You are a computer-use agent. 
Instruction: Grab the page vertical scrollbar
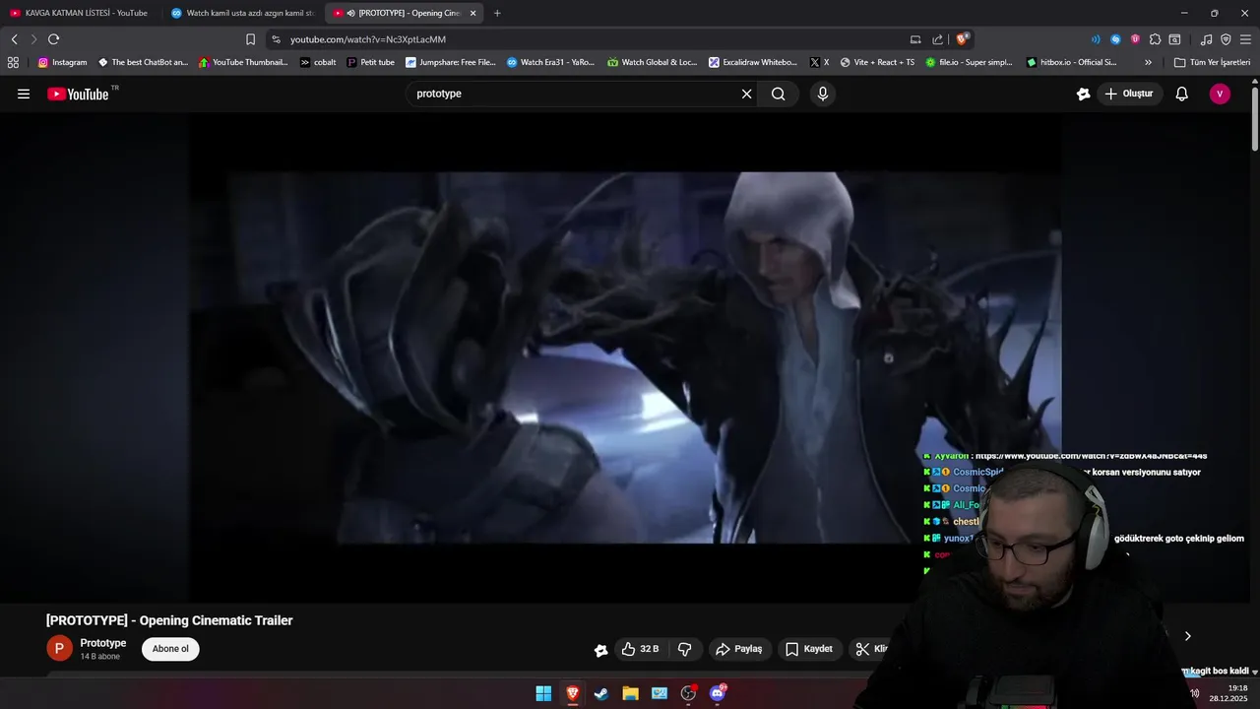coord(1255,120)
